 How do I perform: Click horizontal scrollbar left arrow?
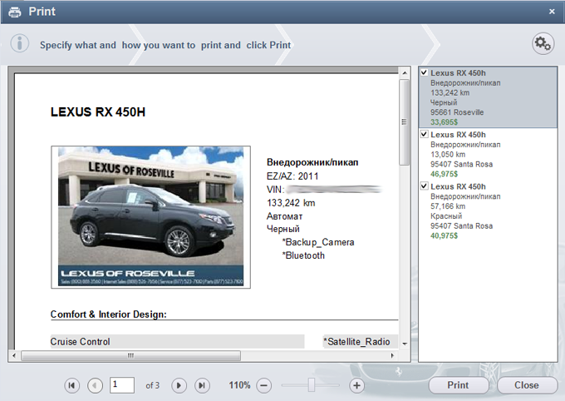14,355
